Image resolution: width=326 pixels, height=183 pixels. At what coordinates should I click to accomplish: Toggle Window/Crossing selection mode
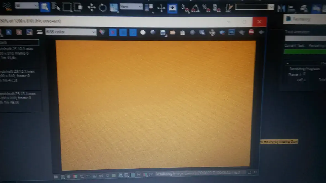78,7
